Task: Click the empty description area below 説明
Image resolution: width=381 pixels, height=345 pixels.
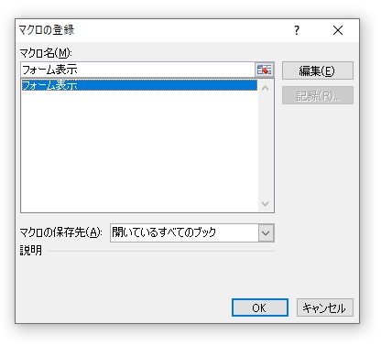Action: pyautogui.click(x=147, y=273)
